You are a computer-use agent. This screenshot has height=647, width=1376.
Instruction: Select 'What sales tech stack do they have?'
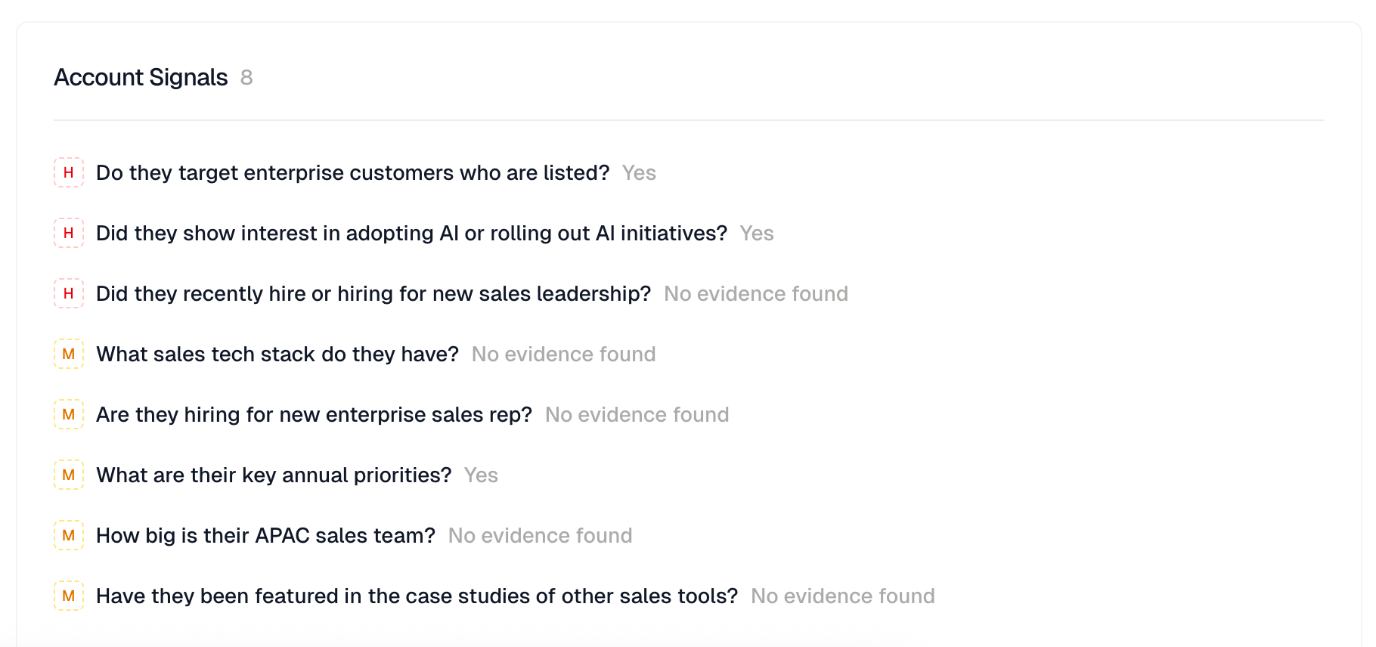(277, 354)
